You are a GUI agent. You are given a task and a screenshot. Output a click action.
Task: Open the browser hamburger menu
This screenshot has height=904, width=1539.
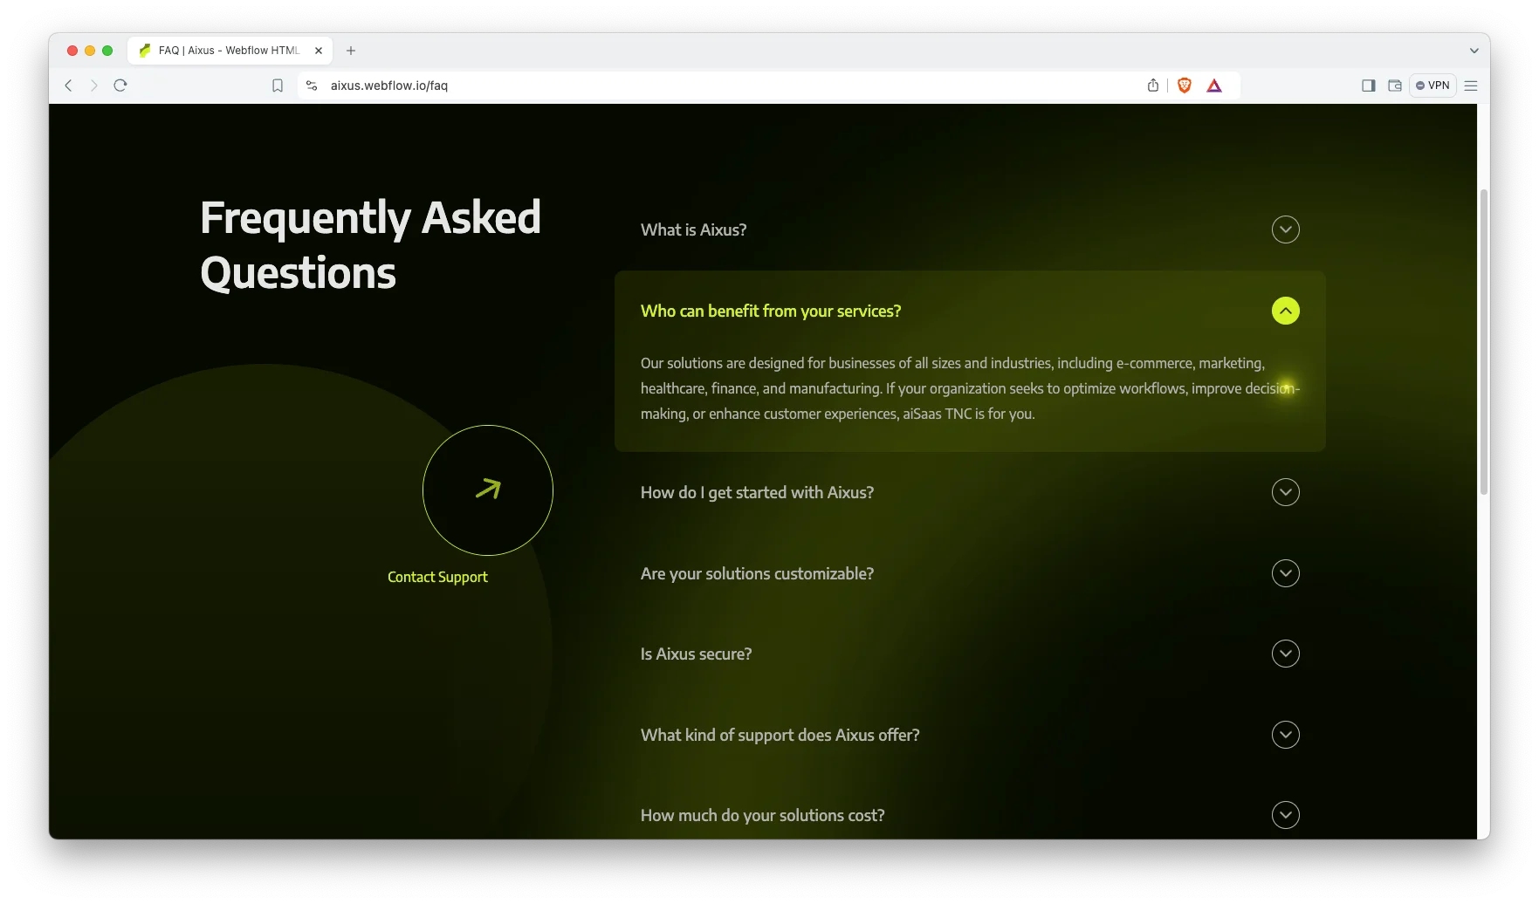[x=1471, y=86]
